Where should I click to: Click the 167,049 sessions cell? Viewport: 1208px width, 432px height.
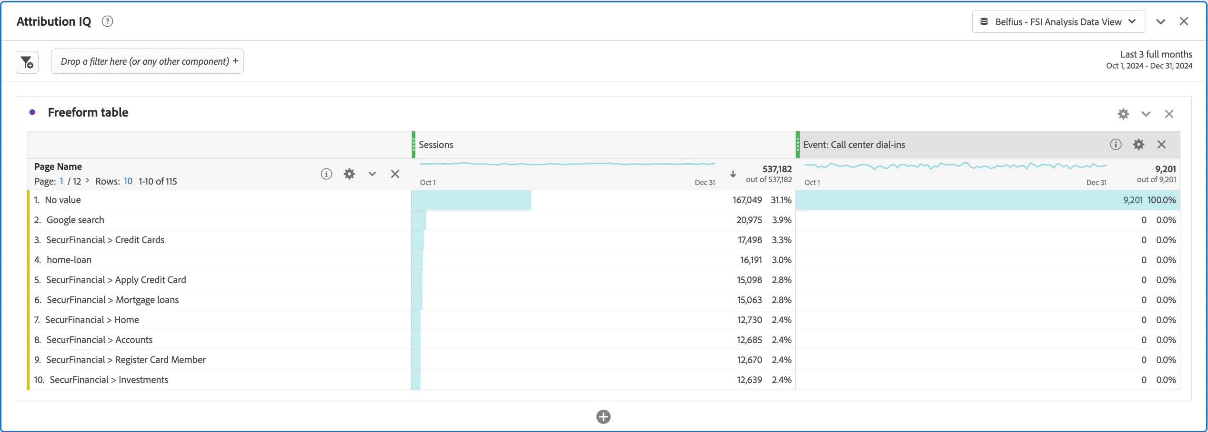point(604,200)
